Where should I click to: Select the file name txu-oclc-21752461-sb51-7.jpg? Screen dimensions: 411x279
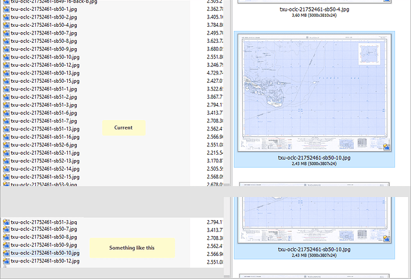coord(44,121)
